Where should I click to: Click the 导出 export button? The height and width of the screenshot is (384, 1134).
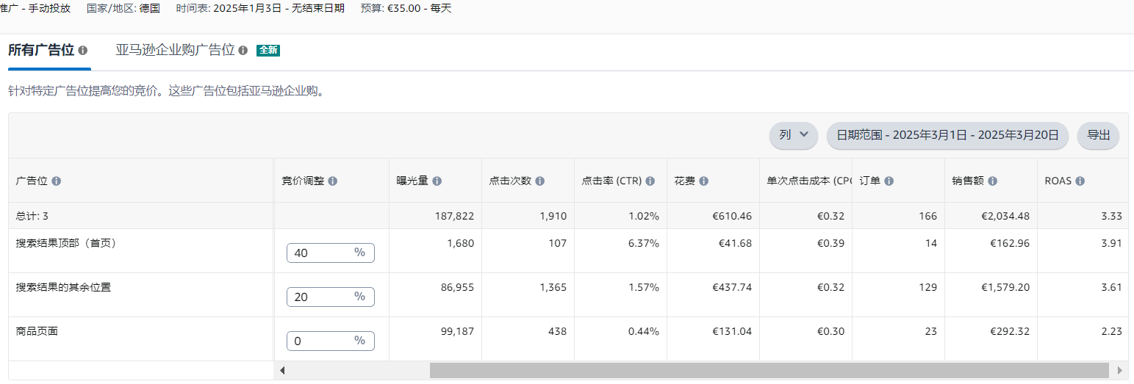click(1098, 135)
